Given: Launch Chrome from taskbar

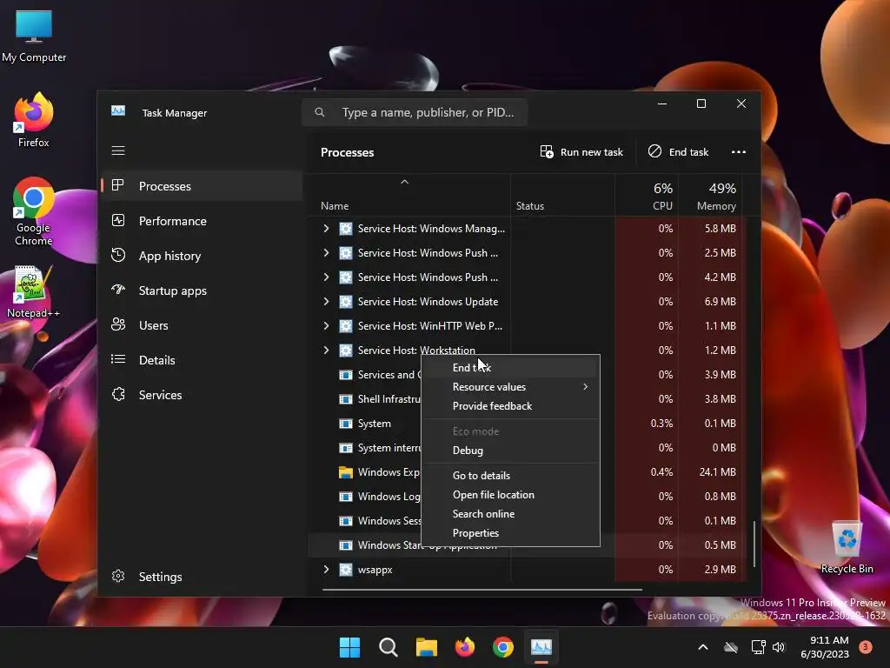Looking at the screenshot, I should coord(503,647).
